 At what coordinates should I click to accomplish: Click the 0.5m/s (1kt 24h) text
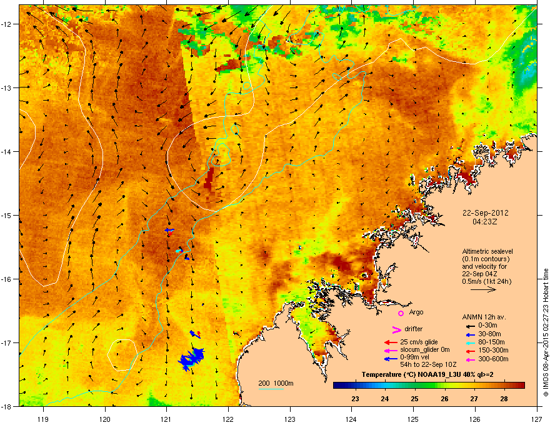pos(486,281)
